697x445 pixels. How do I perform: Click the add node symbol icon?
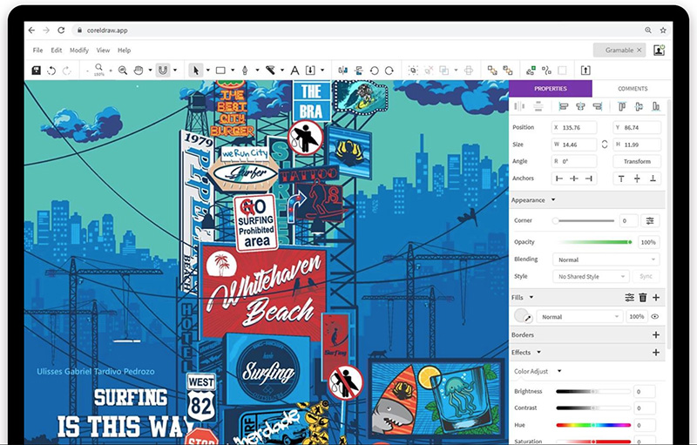[x=531, y=71]
